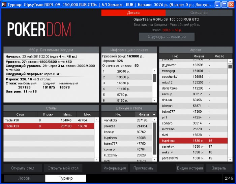The height and width of the screenshot is (184, 236).
Task: Click fourth place prize 11410 р.
Action: (127, 89)
